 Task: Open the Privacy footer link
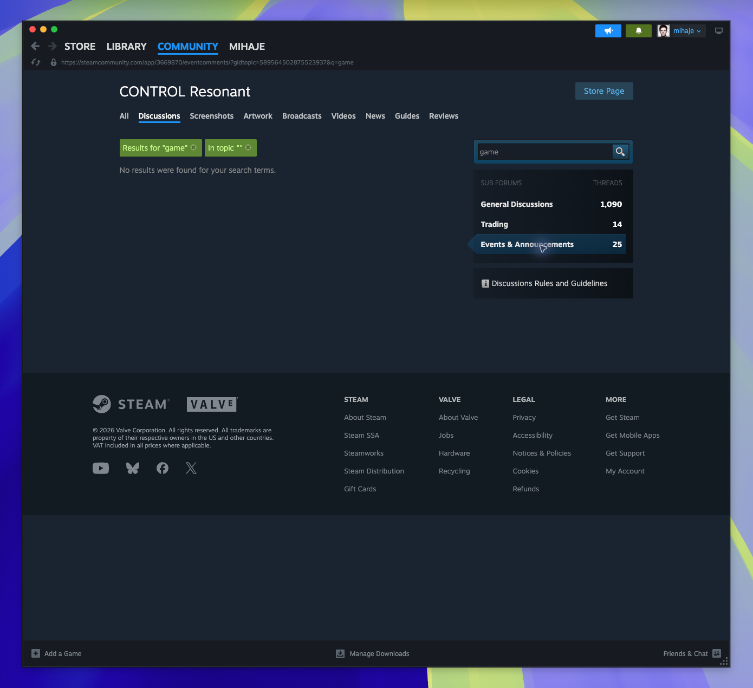click(x=524, y=418)
